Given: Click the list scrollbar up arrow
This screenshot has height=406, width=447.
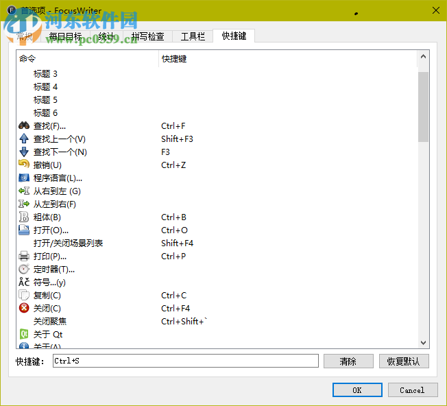Looking at the screenshot, I should [423, 56].
